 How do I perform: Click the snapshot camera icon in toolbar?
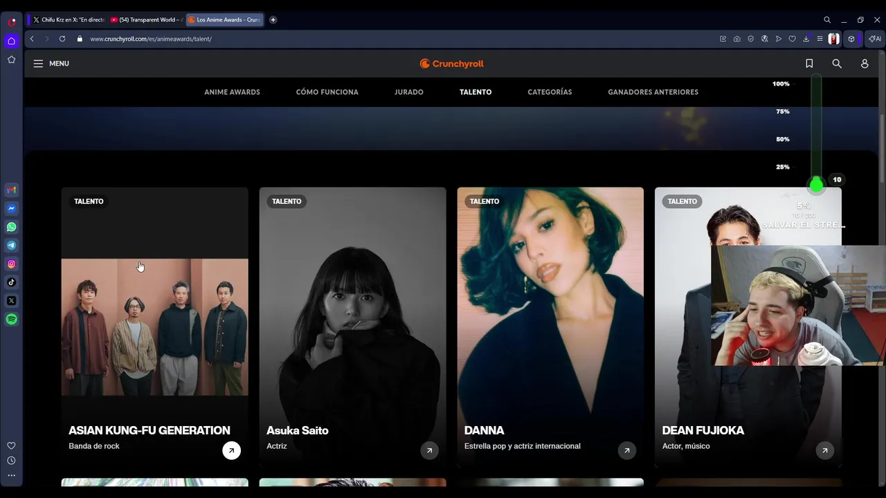pos(736,39)
